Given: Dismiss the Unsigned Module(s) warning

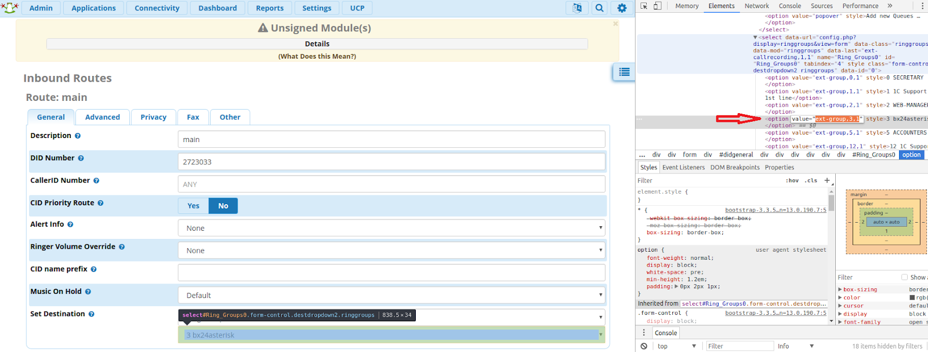Looking at the screenshot, I should [615, 24].
